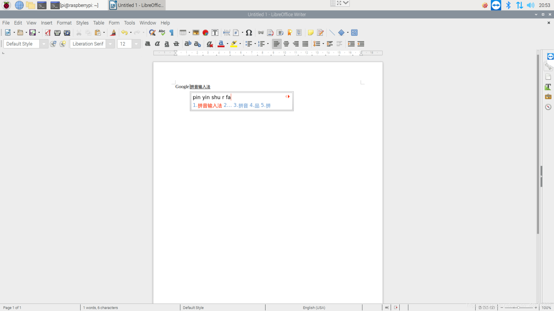Toggle print preview

pyautogui.click(x=67, y=33)
